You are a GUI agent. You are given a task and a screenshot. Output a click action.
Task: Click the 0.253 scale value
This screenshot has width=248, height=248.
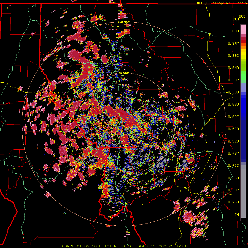pyautogui.click(x=233, y=202)
